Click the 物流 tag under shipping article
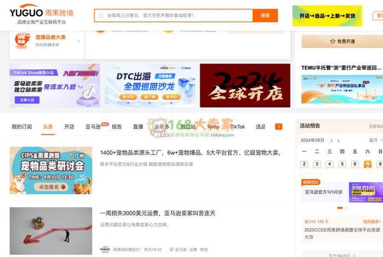This screenshot has height=257, width=383. (x=204, y=250)
